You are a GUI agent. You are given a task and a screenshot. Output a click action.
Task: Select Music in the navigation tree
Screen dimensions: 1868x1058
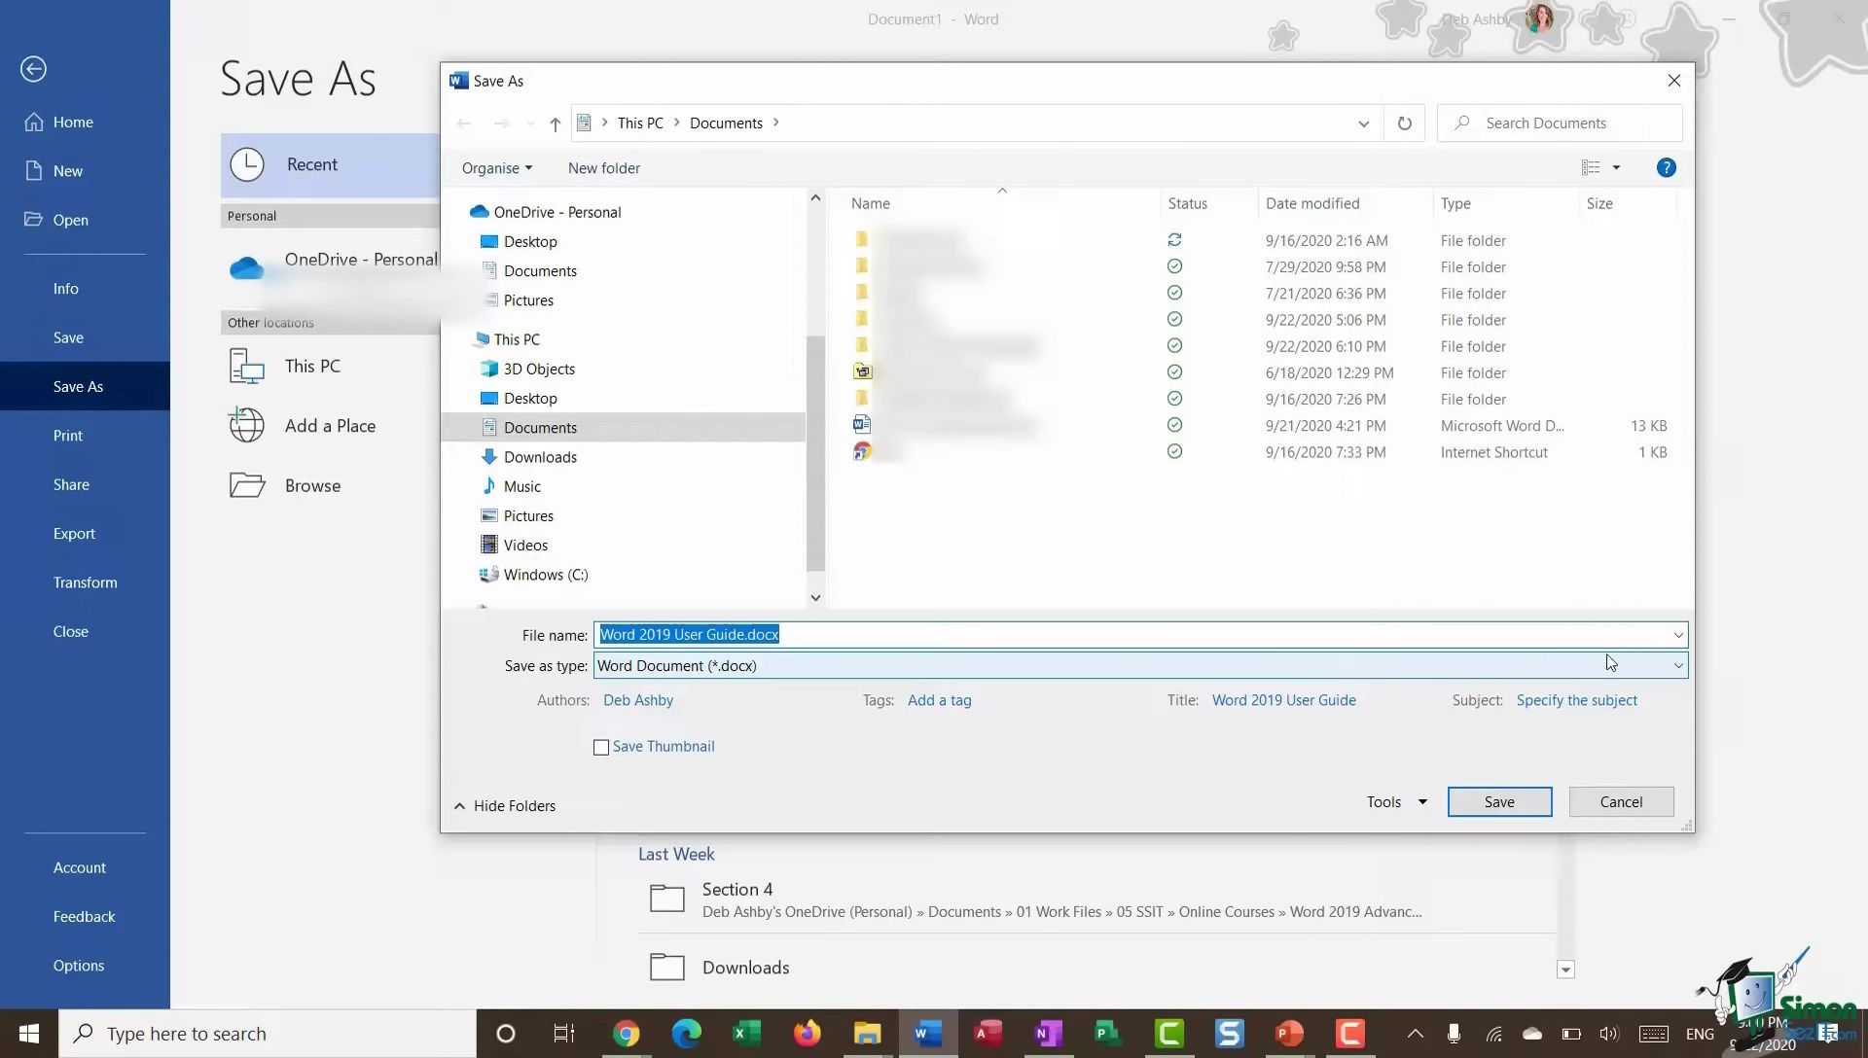tap(521, 486)
